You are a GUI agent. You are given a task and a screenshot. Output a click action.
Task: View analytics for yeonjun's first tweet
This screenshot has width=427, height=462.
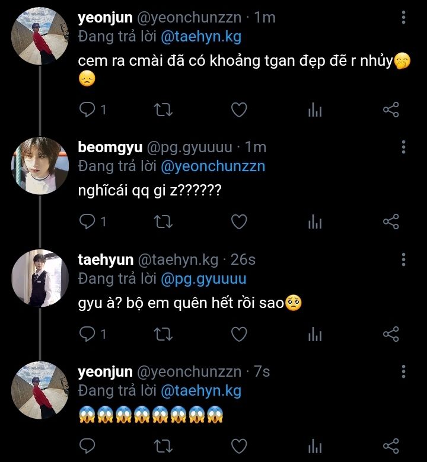tap(315, 110)
